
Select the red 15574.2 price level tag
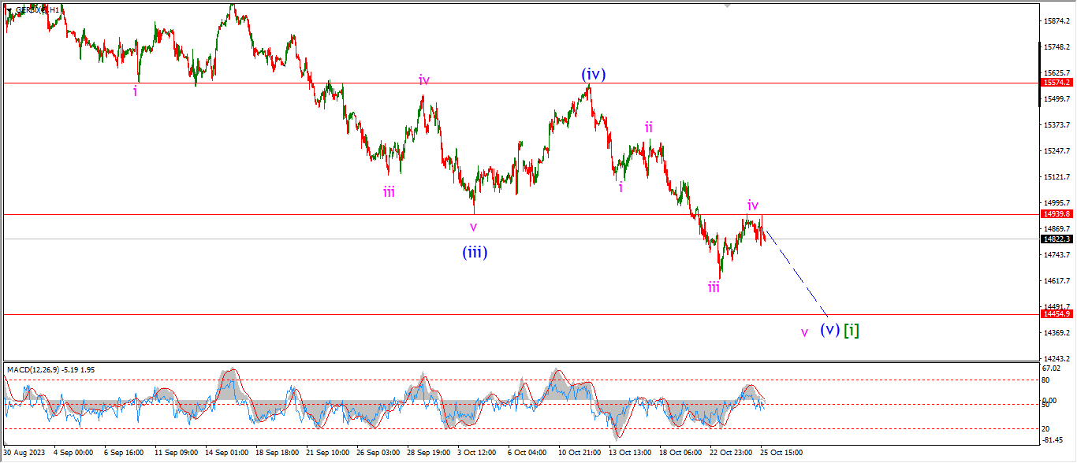coord(1057,83)
